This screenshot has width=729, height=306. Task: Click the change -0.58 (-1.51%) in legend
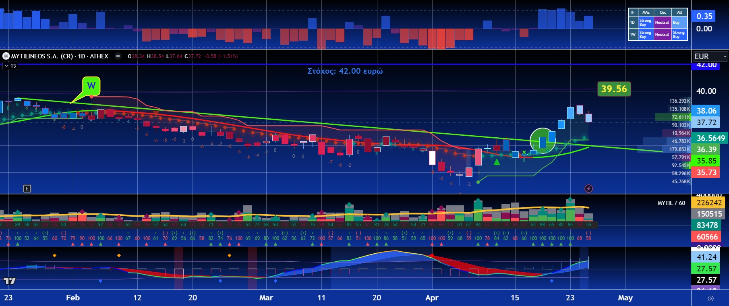coord(220,56)
